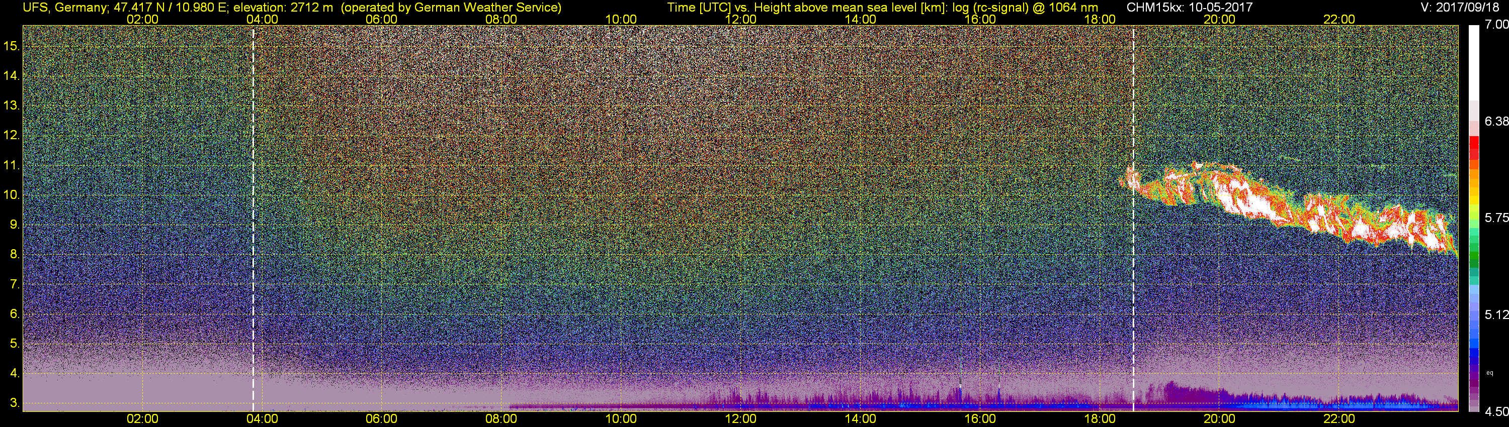
Task: Click the '7.' height axis label
Action: [x=14, y=285]
